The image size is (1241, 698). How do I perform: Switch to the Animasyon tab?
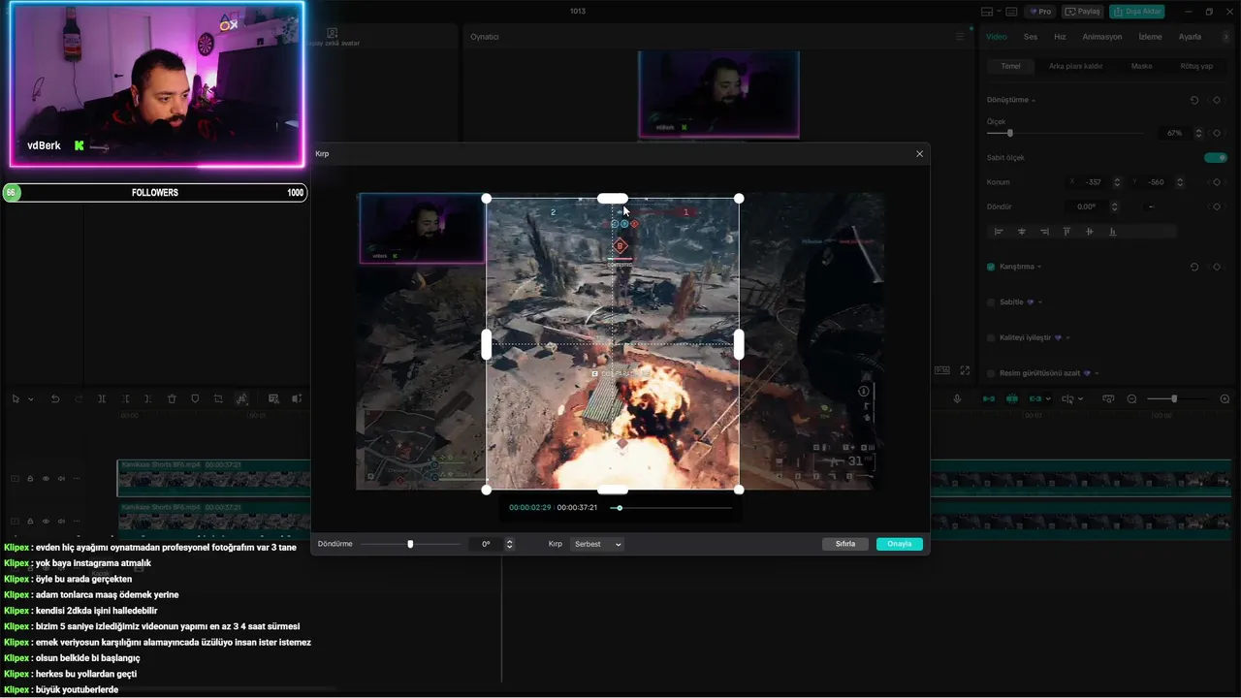(1102, 37)
